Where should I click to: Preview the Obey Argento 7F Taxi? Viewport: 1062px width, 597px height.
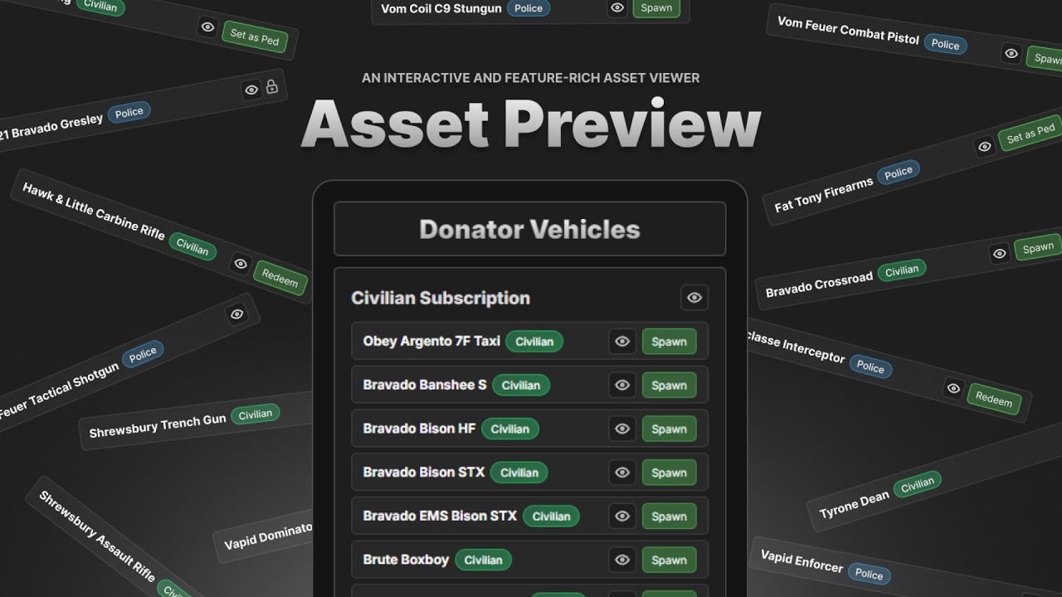(x=622, y=342)
